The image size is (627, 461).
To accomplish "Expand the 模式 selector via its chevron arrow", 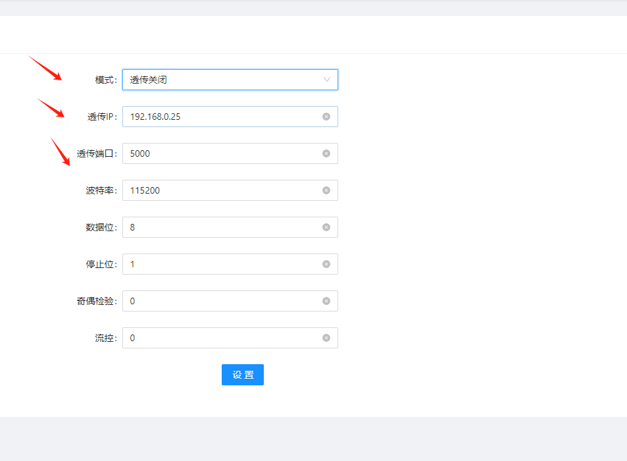I will coord(327,80).
